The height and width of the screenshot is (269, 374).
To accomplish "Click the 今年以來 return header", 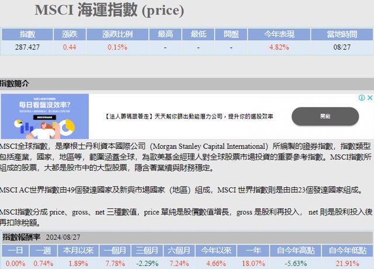I will click(x=216, y=250).
